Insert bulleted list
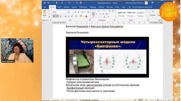The height and width of the screenshot is (101, 181). coord(93,11)
